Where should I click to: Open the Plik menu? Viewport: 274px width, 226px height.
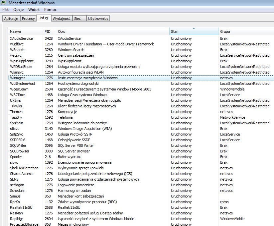5,10
